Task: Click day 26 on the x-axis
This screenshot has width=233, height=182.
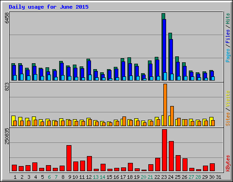Action: click(x=184, y=177)
